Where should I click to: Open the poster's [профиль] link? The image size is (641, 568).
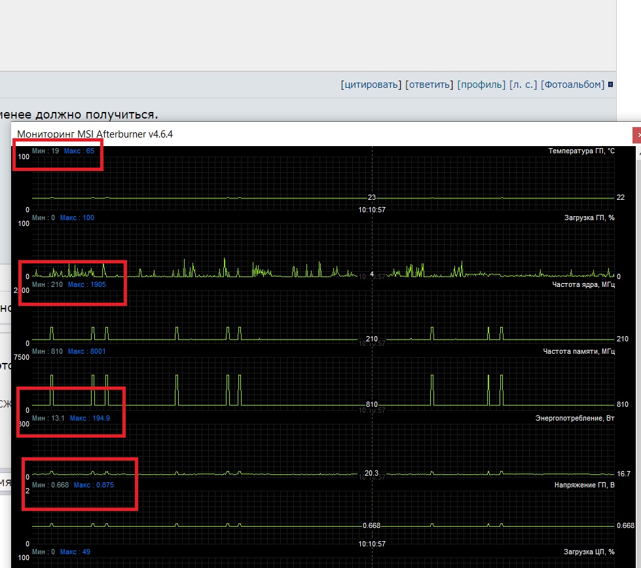[x=481, y=85]
